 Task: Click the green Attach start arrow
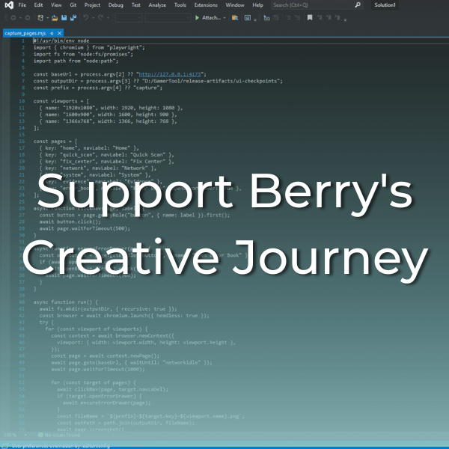click(197, 18)
